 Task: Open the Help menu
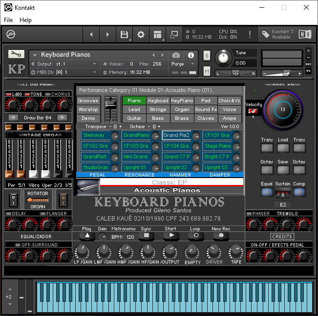point(25,20)
